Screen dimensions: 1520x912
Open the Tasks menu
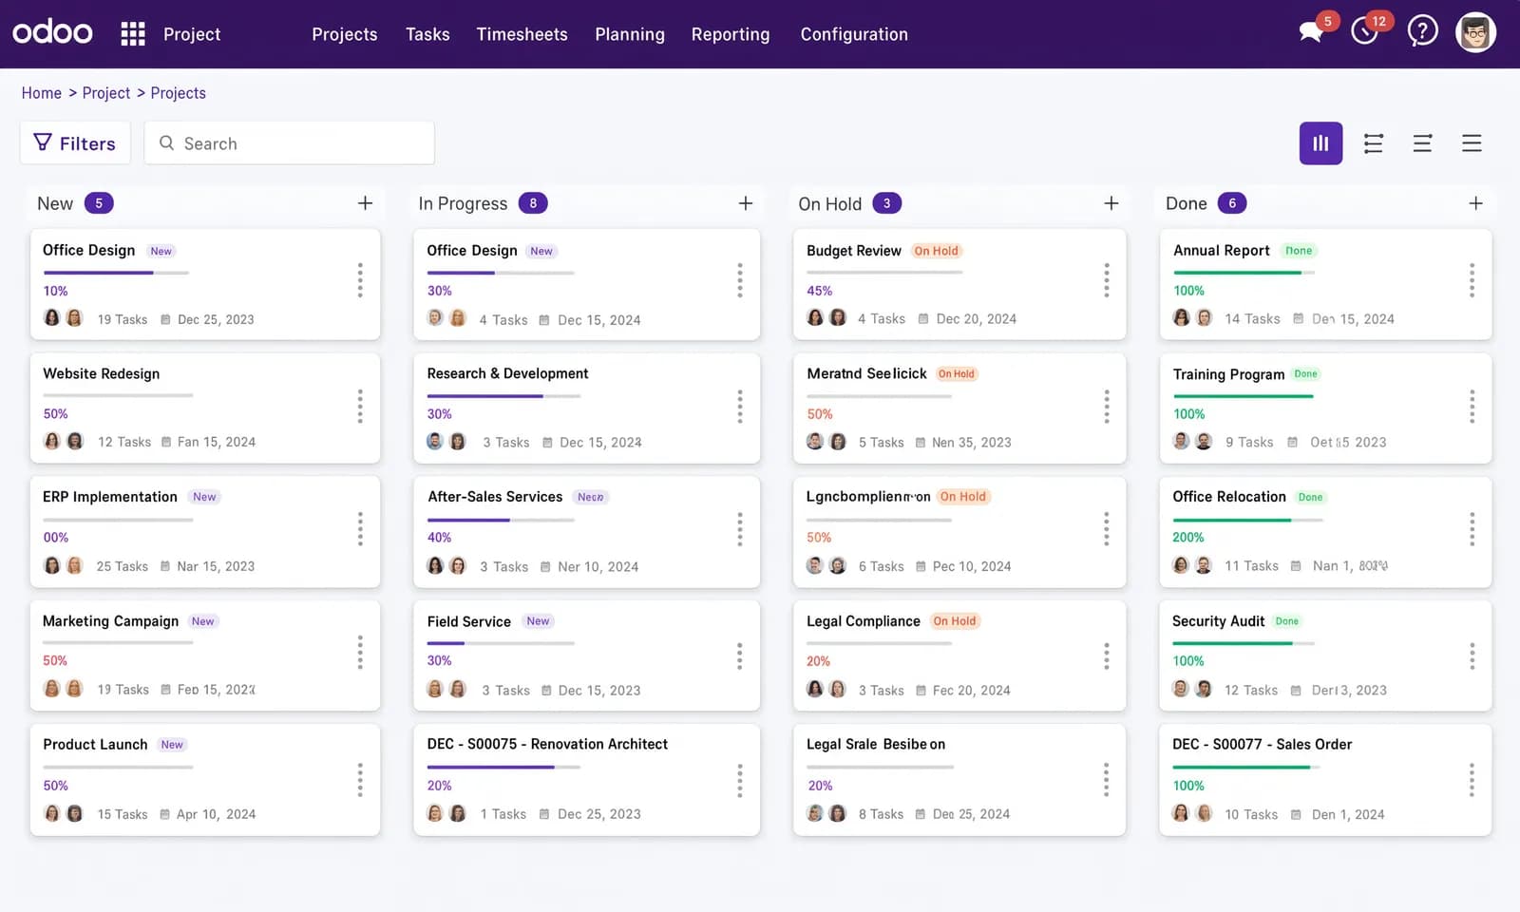[x=427, y=34]
